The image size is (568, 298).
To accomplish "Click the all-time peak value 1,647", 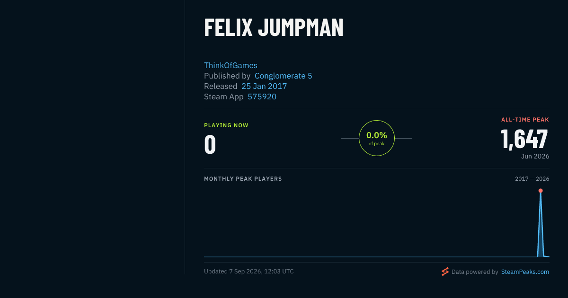I will coord(524,139).
